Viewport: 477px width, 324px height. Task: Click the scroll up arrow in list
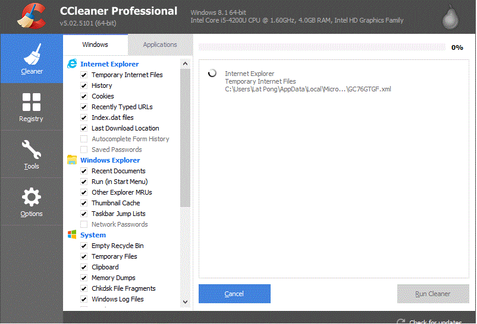pyautogui.click(x=185, y=63)
